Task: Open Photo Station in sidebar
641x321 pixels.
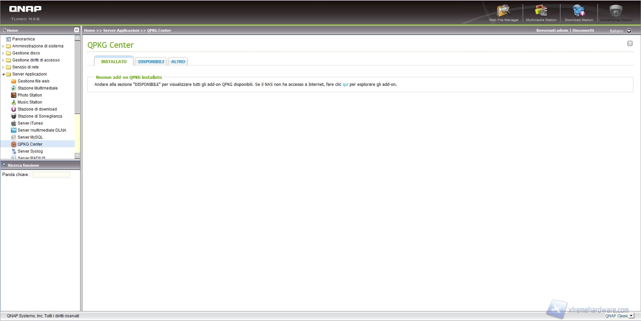Action: (x=30, y=95)
